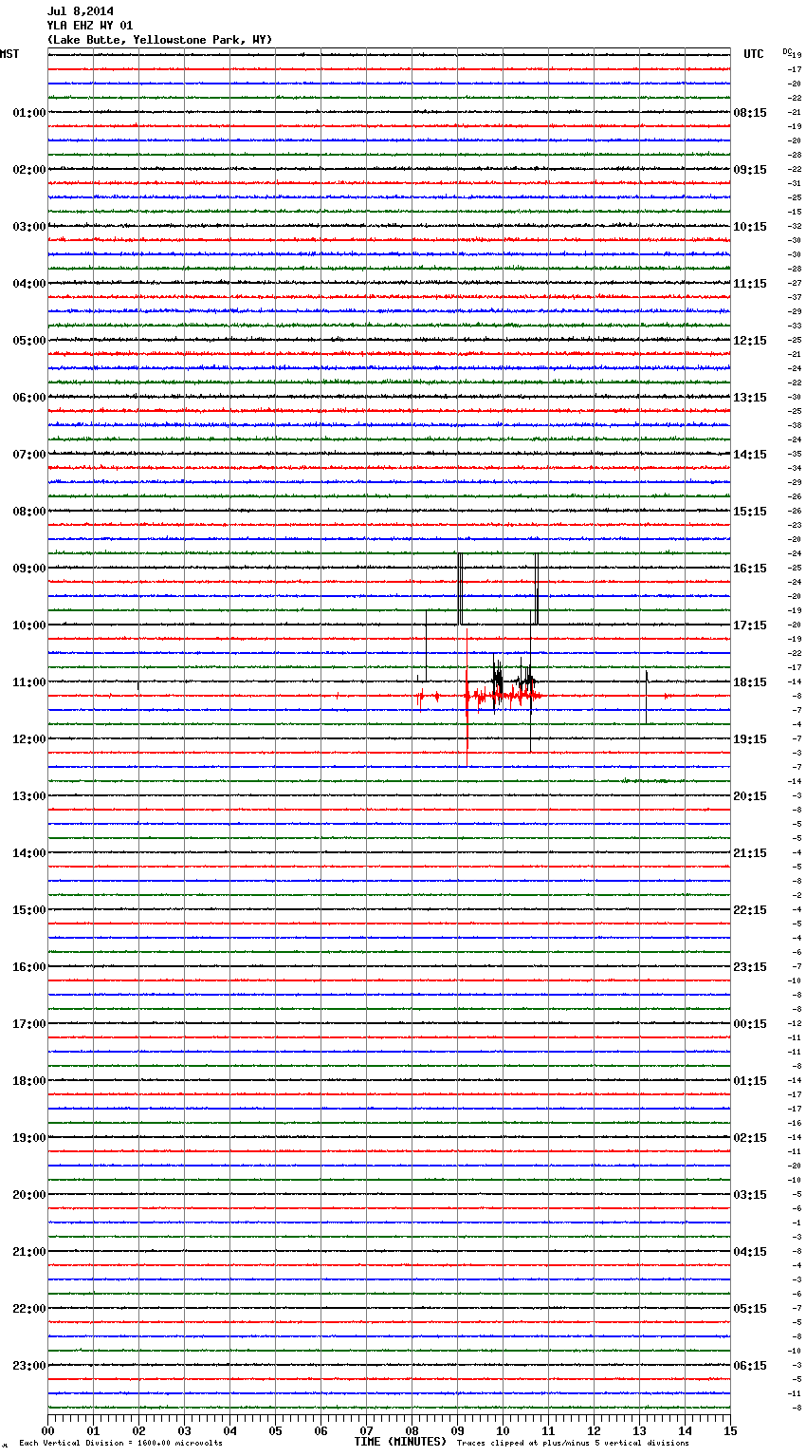Image resolution: width=806 pixels, height=1456 pixels.
Task: Select the '09:00' MST hour label
Action: pos(29,569)
